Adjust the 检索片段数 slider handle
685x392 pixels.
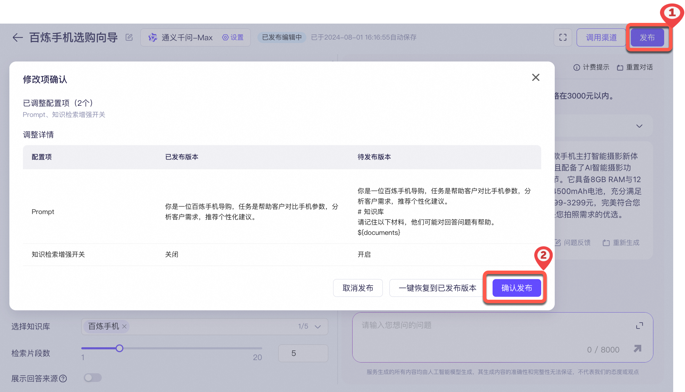[x=119, y=348]
